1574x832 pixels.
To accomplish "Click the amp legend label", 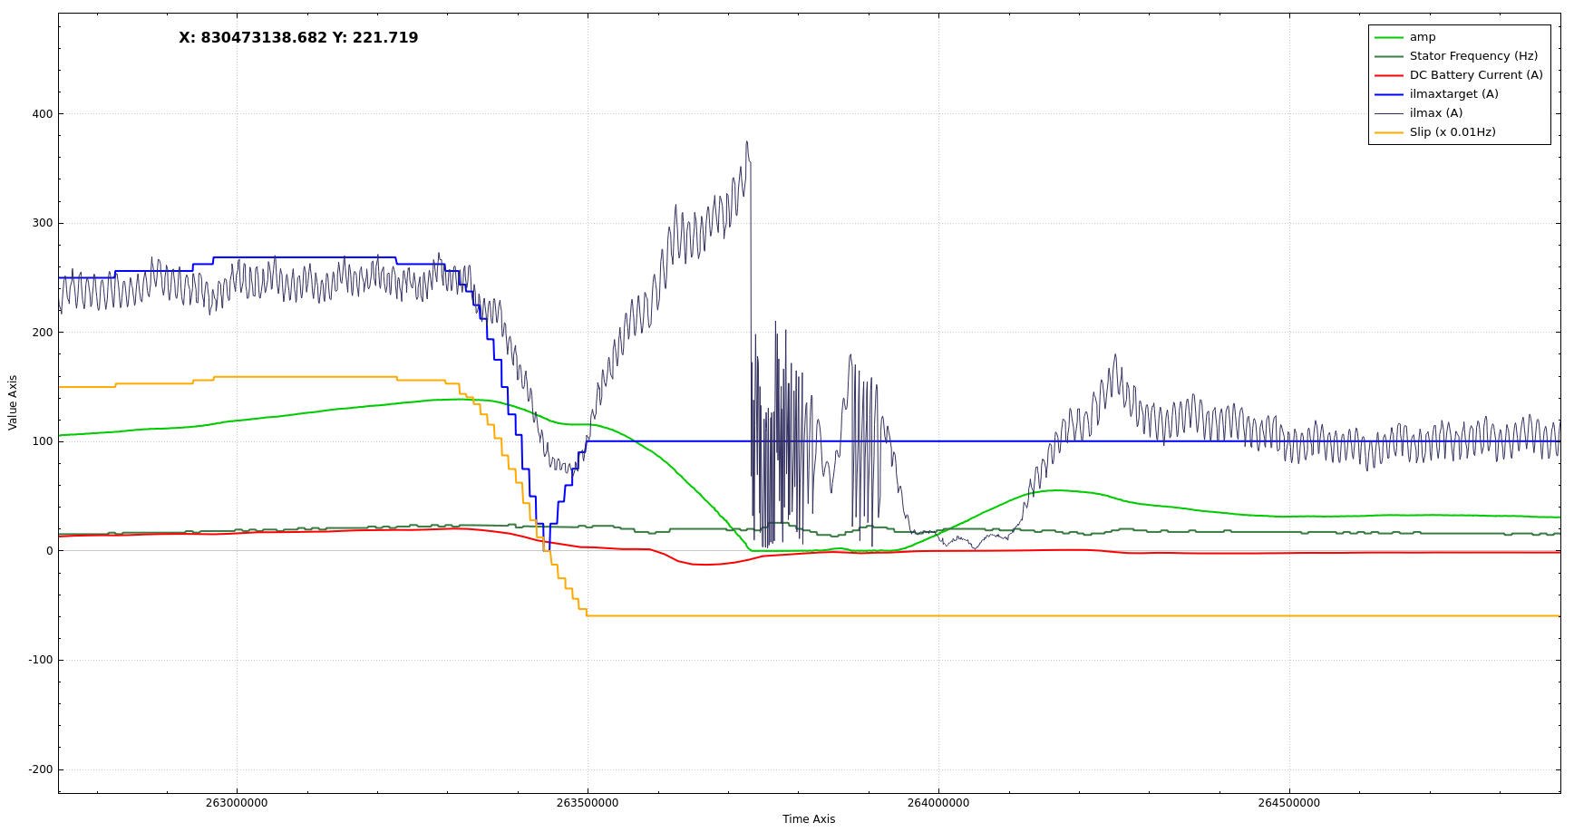I will (1422, 37).
